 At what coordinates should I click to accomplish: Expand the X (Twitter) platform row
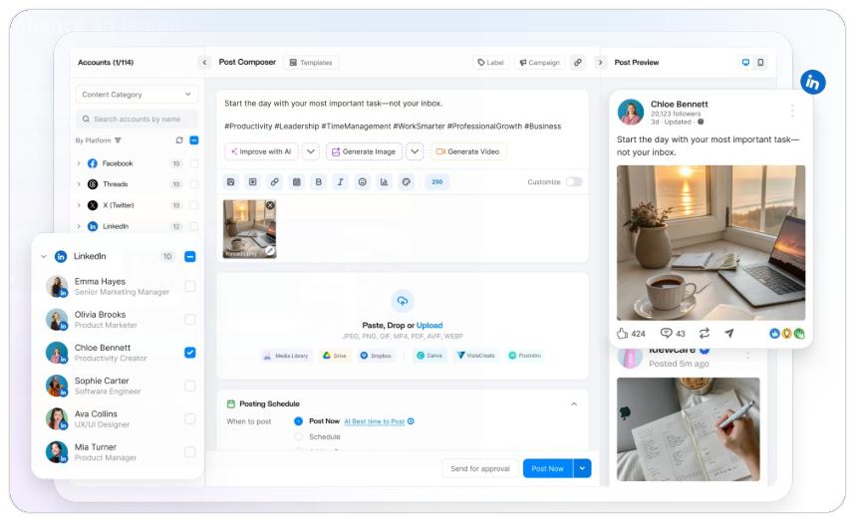coord(79,205)
